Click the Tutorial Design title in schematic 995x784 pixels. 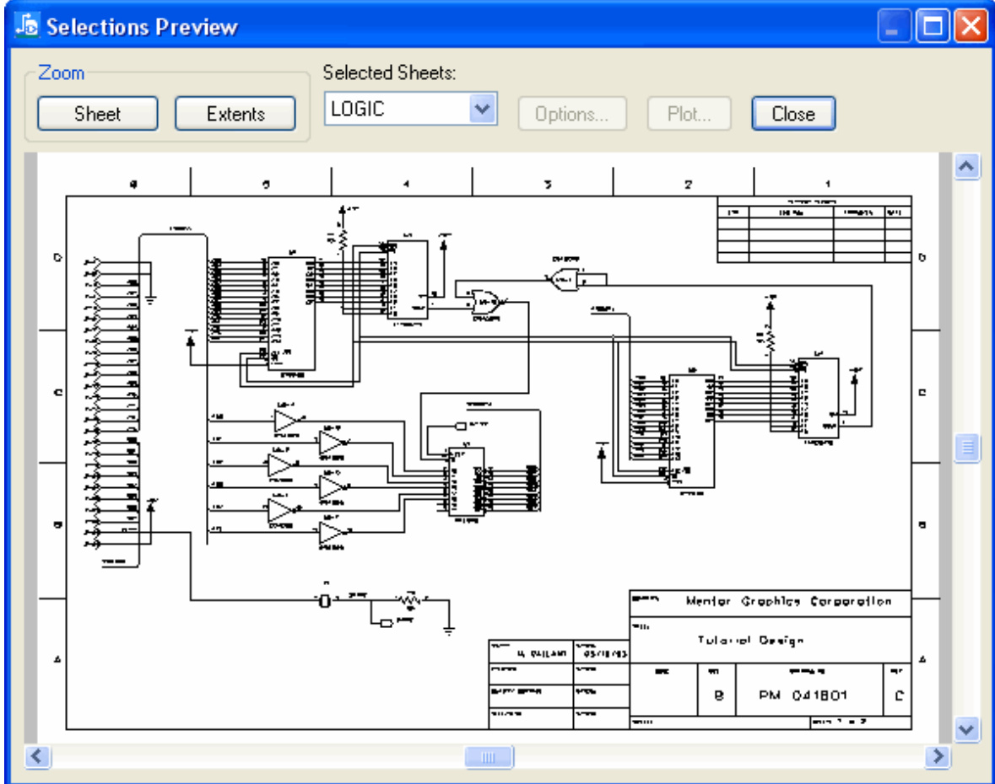coord(750,640)
